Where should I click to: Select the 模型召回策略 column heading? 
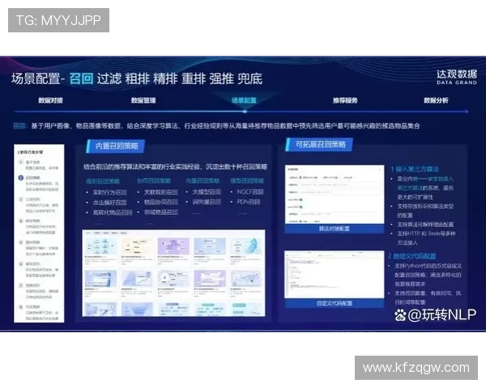(x=247, y=181)
